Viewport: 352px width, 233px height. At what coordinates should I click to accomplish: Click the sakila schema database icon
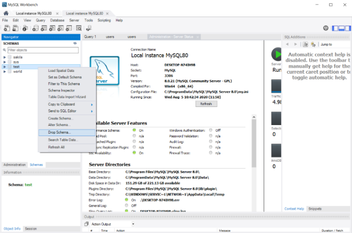coord(10,57)
